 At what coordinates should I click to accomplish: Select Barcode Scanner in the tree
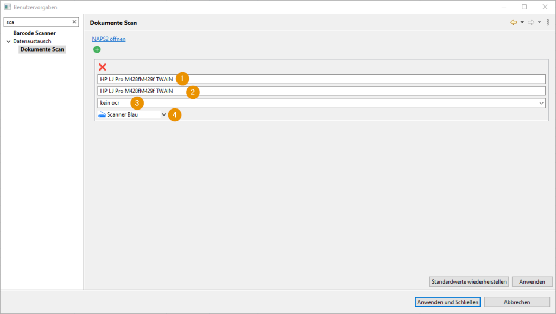pyautogui.click(x=34, y=33)
